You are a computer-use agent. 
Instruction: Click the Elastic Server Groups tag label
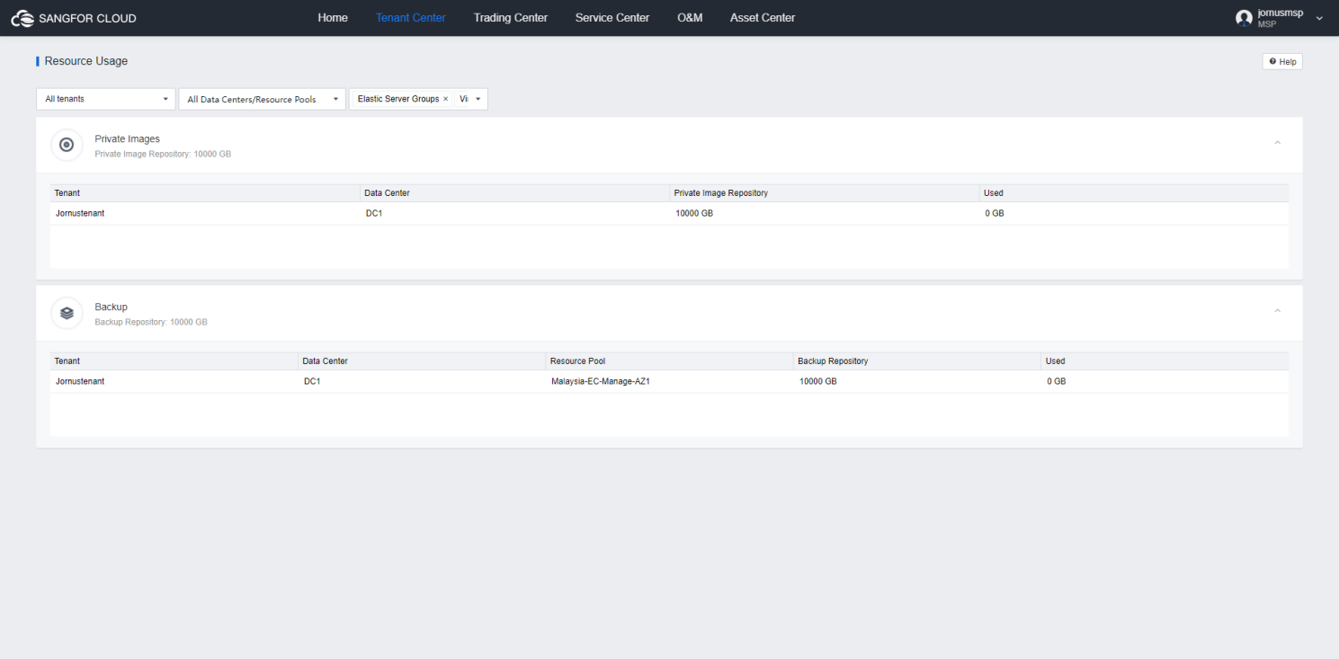[x=398, y=99]
